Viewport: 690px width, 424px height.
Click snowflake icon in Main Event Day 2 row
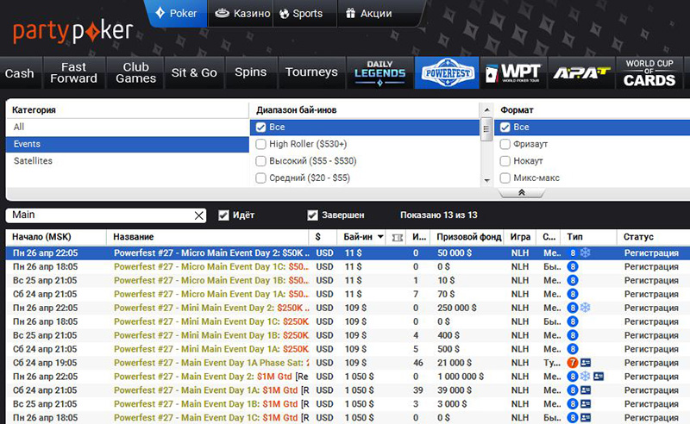pyautogui.click(x=586, y=376)
